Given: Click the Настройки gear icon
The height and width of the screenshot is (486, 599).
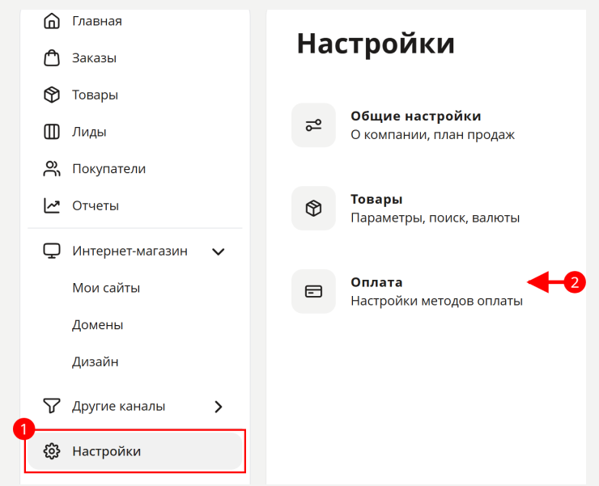Looking at the screenshot, I should tap(52, 451).
